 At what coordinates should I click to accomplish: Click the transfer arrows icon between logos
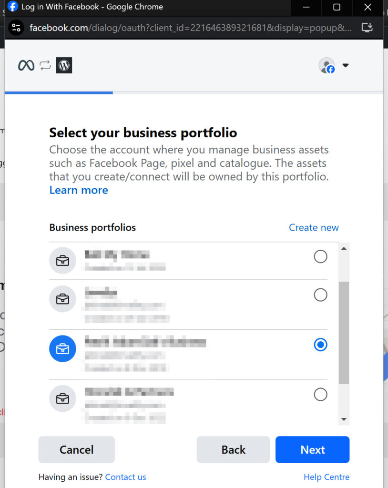(45, 65)
